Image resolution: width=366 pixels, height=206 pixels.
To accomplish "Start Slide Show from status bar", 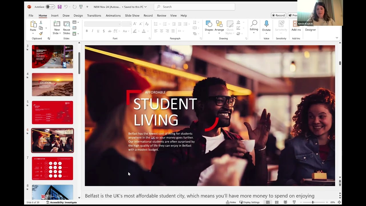I will click(x=294, y=202).
